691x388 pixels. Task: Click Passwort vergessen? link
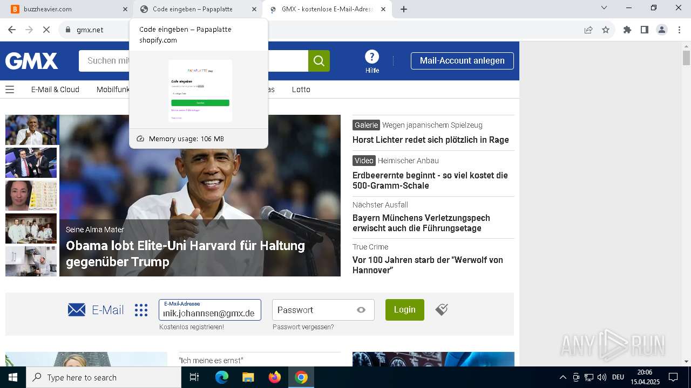coord(303,327)
